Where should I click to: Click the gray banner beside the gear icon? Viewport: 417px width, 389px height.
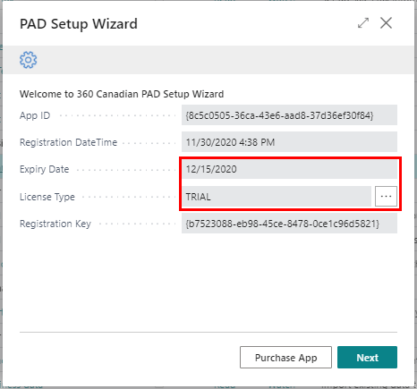(226, 60)
